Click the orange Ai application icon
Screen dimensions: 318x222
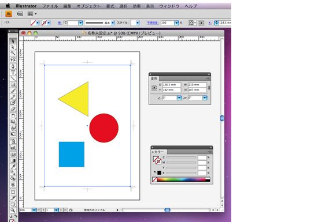9,14
